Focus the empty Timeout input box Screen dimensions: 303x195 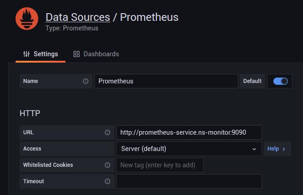[189, 181]
